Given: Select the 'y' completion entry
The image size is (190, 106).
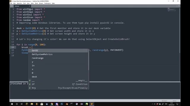Looking at the screenshot, I should (58, 62).
